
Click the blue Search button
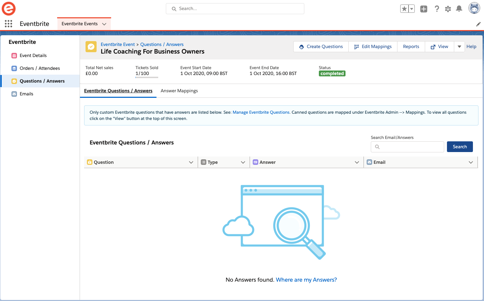pos(460,147)
